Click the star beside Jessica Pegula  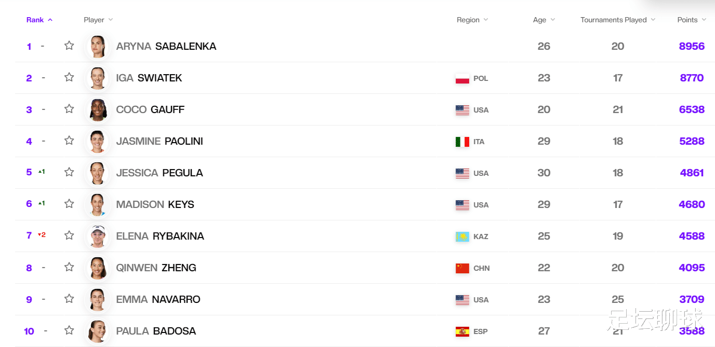click(69, 172)
